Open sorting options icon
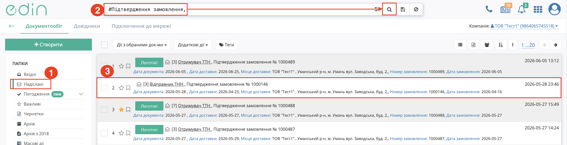Viewport: 567px width, 145px height. [501, 45]
